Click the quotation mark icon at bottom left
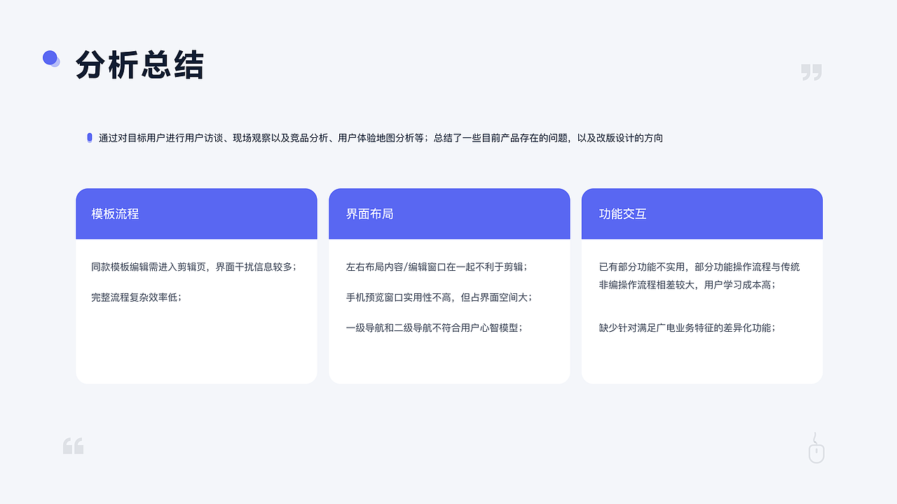The image size is (897, 504). 73,445
